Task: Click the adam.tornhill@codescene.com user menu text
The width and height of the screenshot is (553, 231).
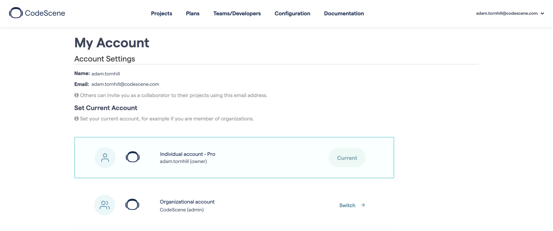Action: pyautogui.click(x=507, y=13)
